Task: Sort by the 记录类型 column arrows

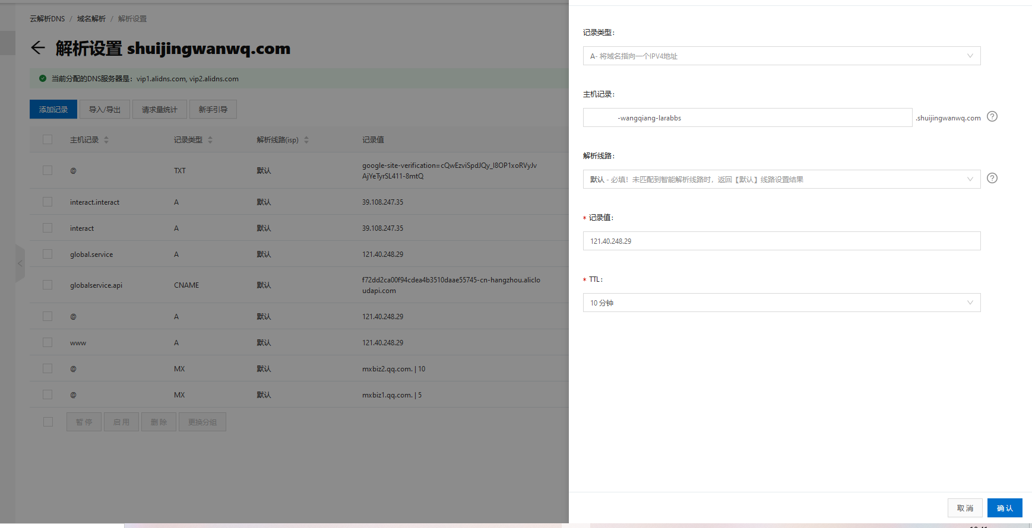Action: [x=210, y=140]
